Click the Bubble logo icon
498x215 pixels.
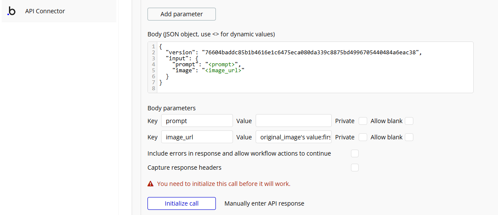12,12
